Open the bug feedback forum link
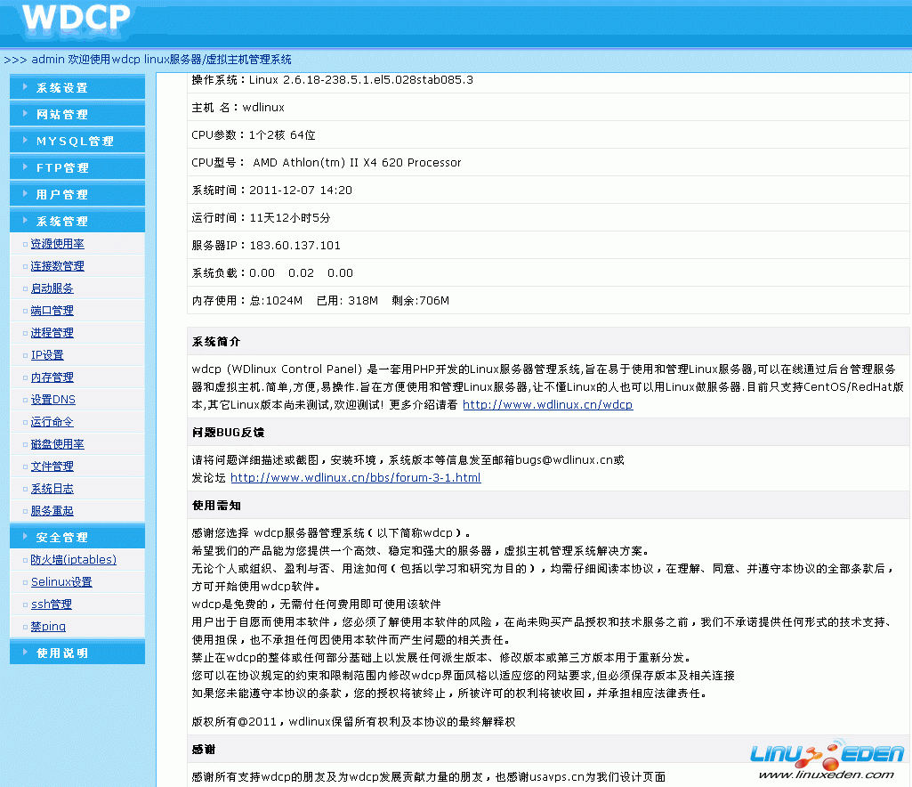The height and width of the screenshot is (787, 912). coord(354,476)
